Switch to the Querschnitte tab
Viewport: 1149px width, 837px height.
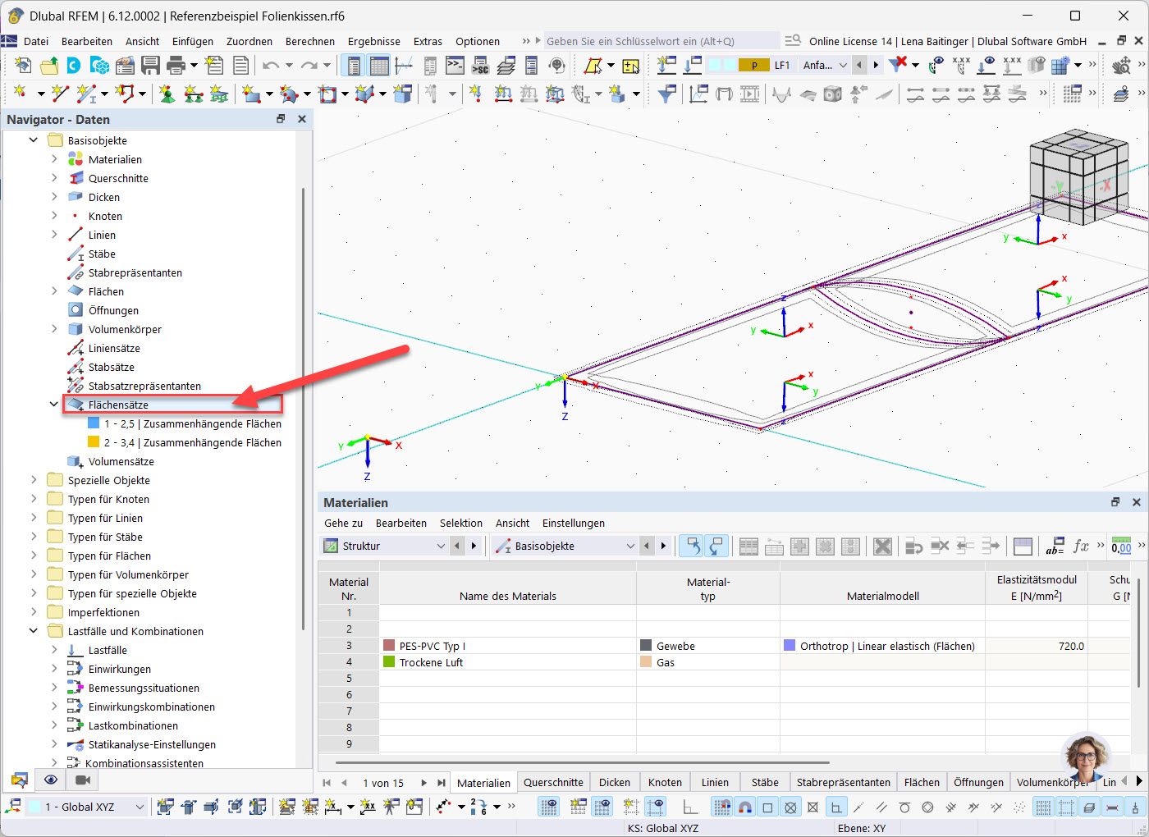pyautogui.click(x=553, y=782)
